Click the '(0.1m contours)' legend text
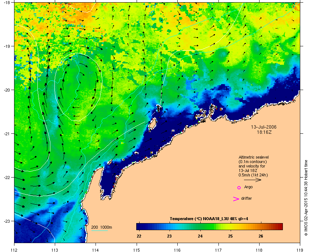Image resolution: width=311 pixels, height=252 pixels. [253, 162]
